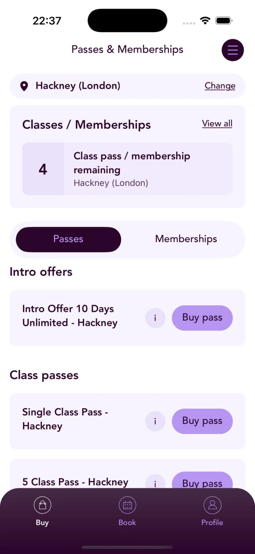The image size is (255, 554).
Task: Tap the class pass remaining card
Action: click(x=127, y=169)
